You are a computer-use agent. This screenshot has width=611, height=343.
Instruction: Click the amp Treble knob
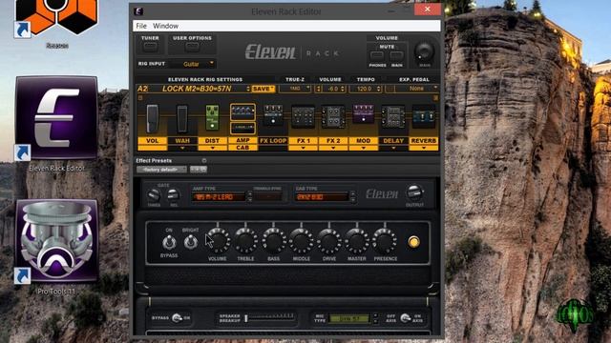pyautogui.click(x=245, y=241)
